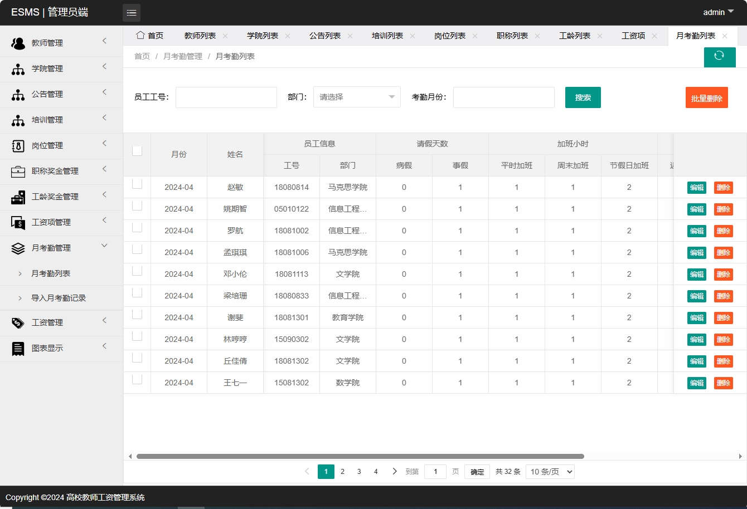Screen dimensions: 747x509
Task: Change page size via 10 条/页 dropdown
Action: (x=550, y=471)
